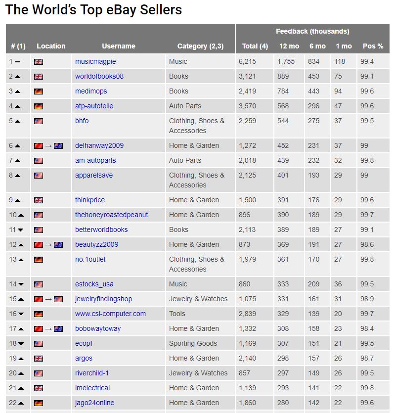Click the total value 3,570
Screen dimensions: 393x413
click(x=247, y=106)
